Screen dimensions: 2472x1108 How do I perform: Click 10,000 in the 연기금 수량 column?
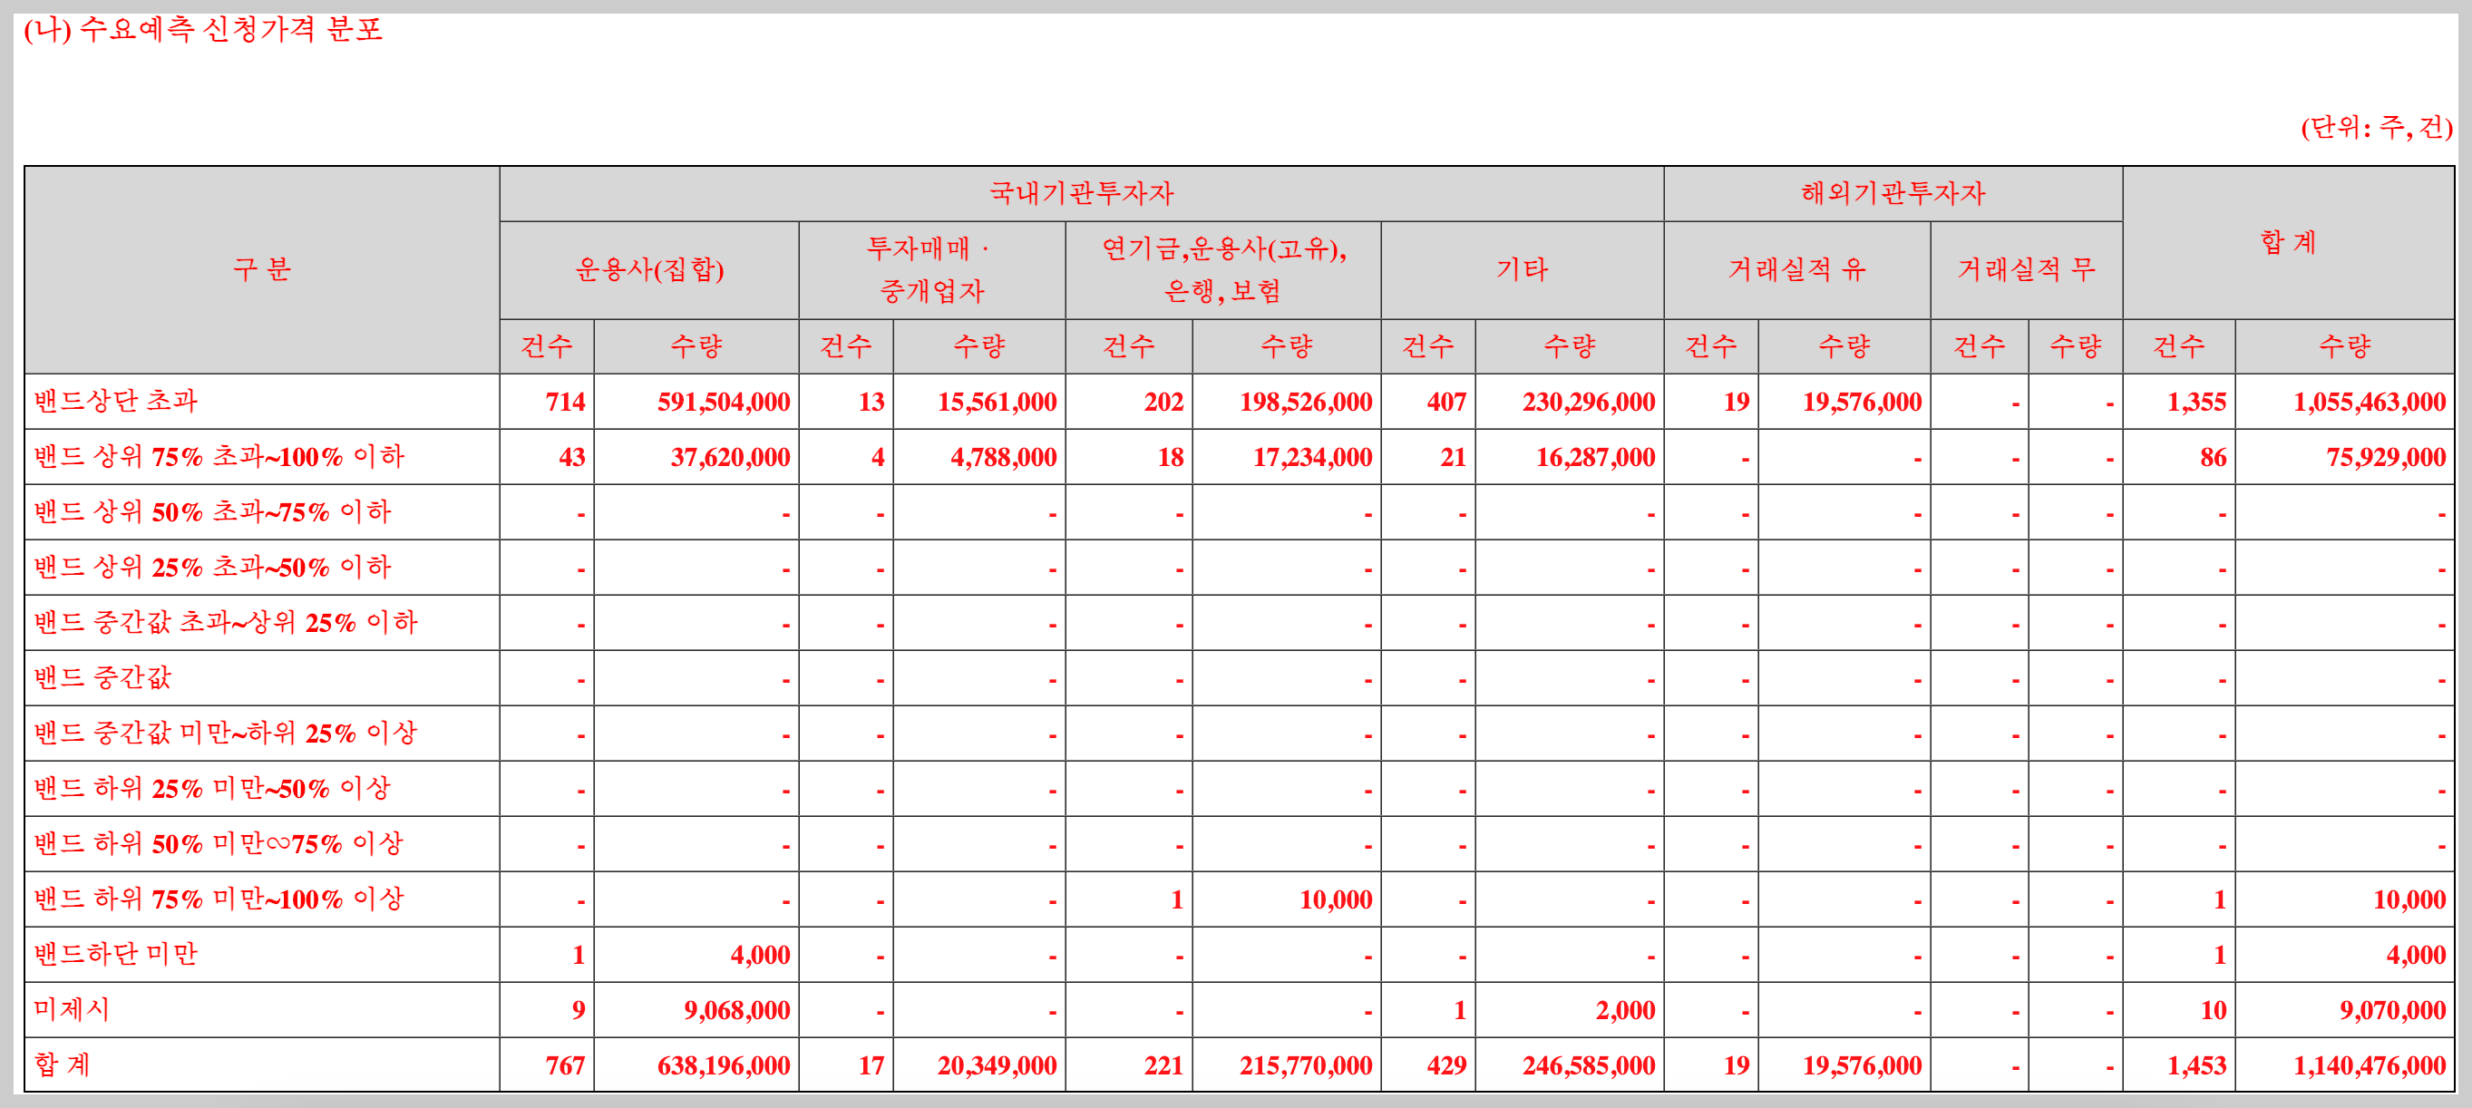pyautogui.click(x=1336, y=899)
